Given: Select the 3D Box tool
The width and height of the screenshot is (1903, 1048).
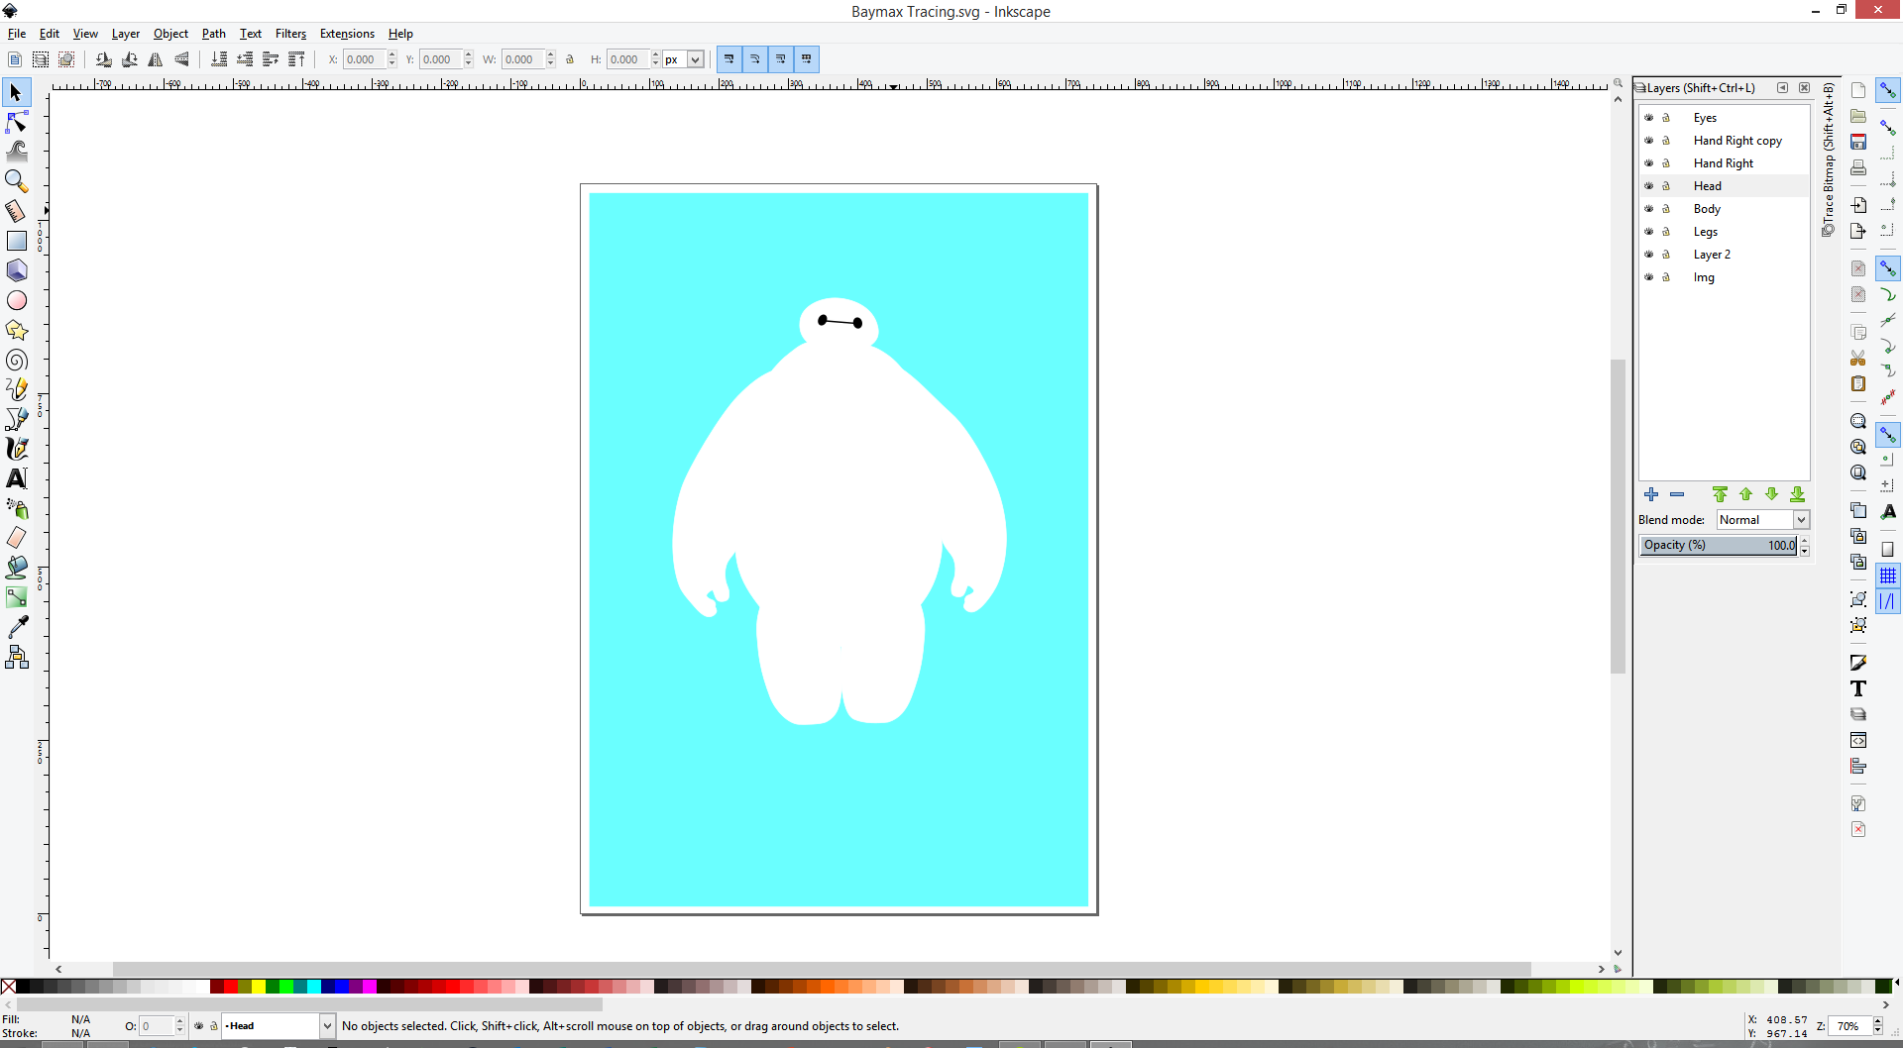Looking at the screenshot, I should click(16, 270).
